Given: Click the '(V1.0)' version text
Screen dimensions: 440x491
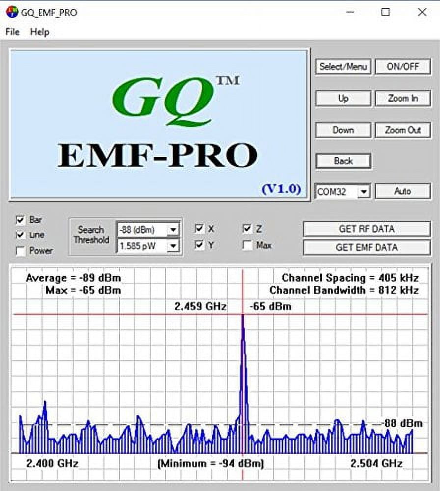Looking at the screenshot, I should [x=281, y=189].
